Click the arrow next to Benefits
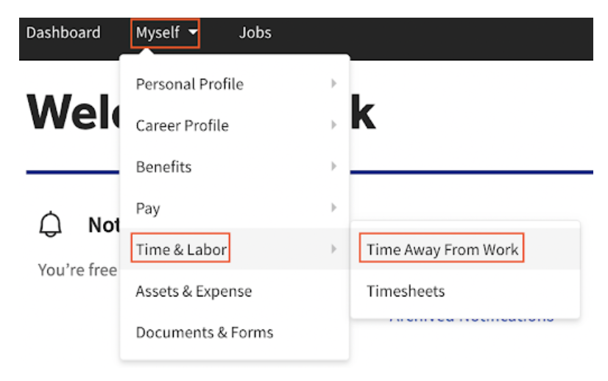The width and height of the screenshot is (608, 381). (333, 167)
